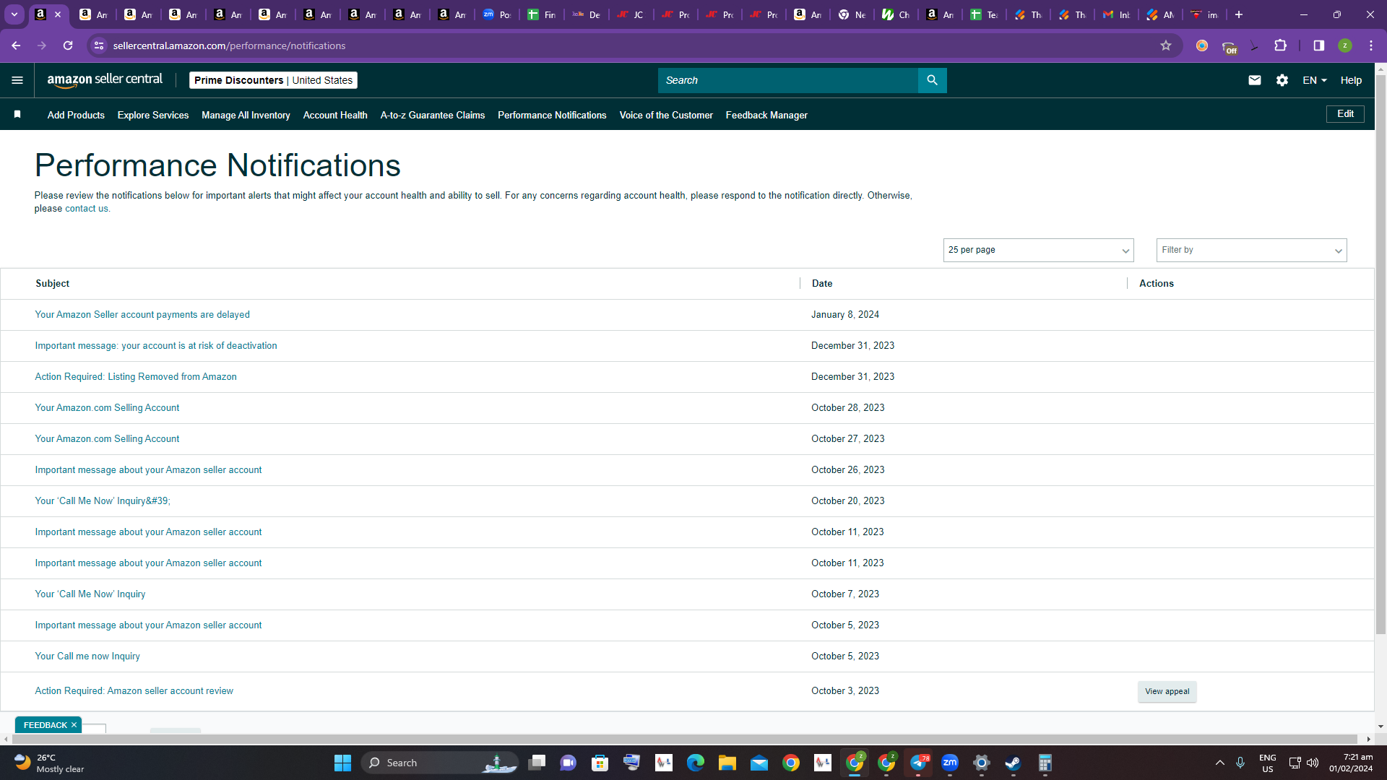This screenshot has width=1387, height=780.
Task: Open the browser extensions puzzle icon
Action: [1280, 45]
